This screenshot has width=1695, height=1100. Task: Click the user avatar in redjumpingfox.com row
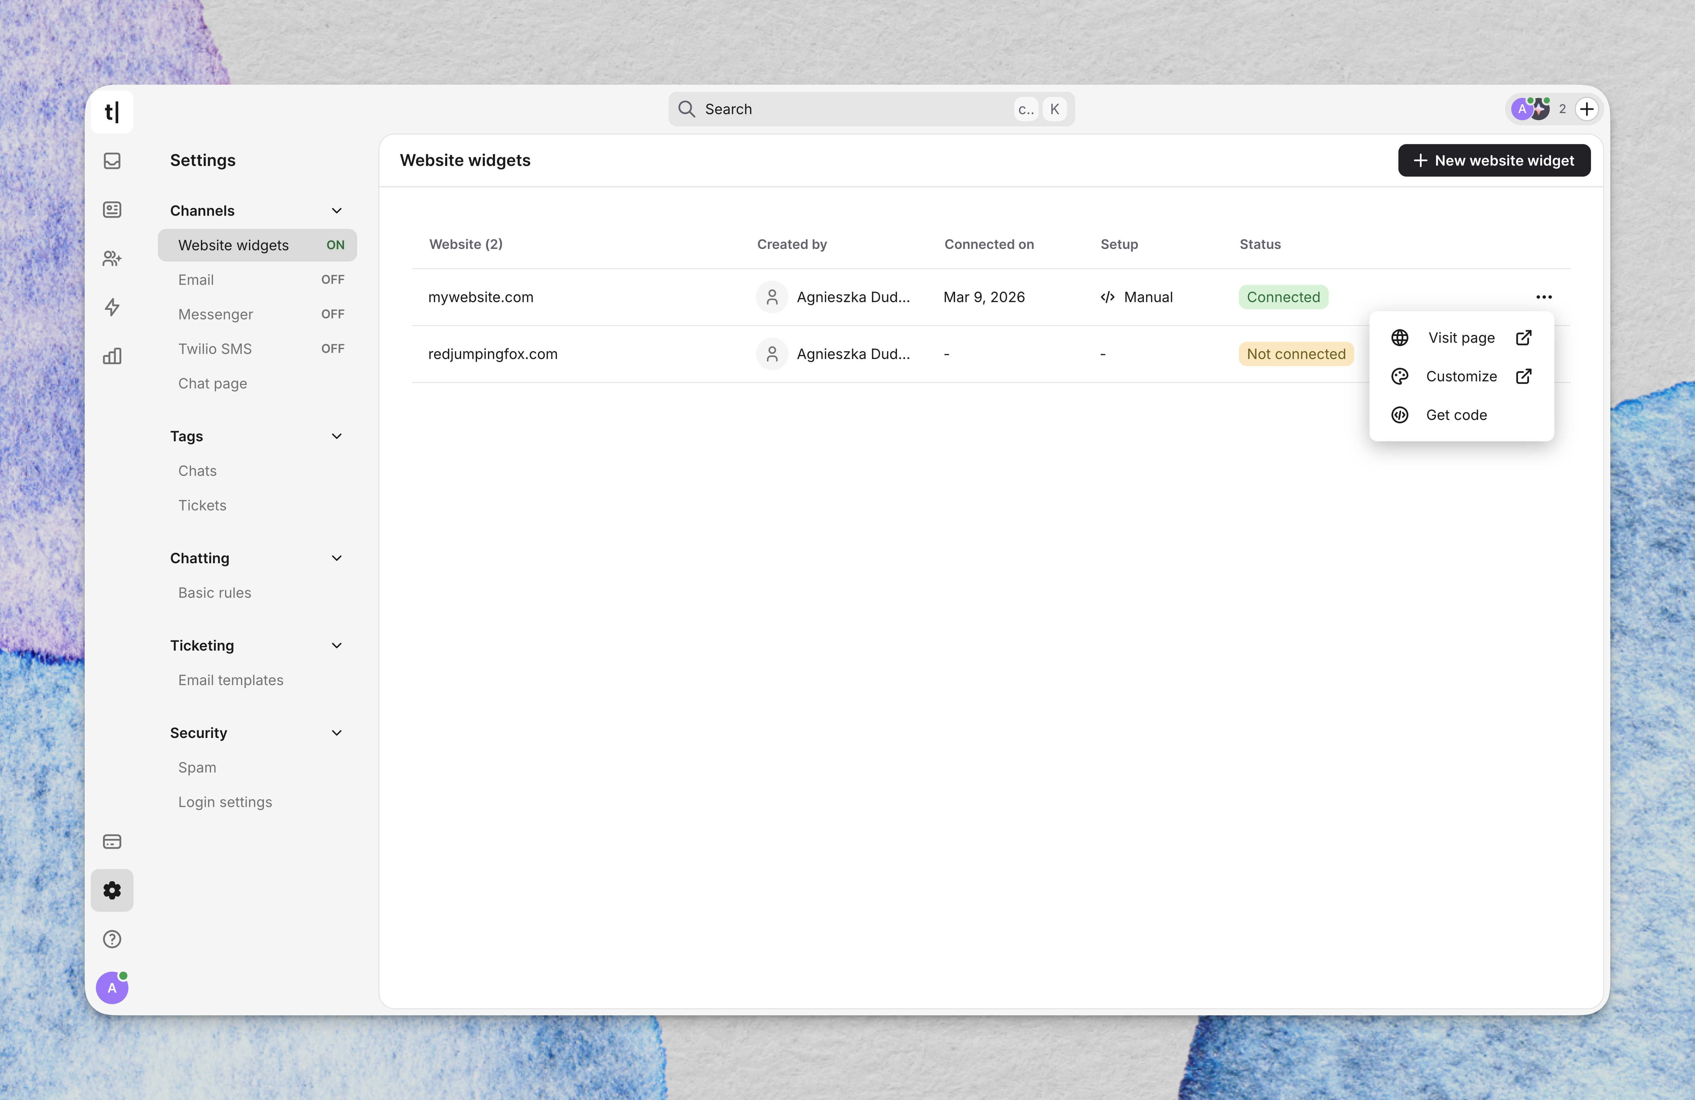pos(772,354)
